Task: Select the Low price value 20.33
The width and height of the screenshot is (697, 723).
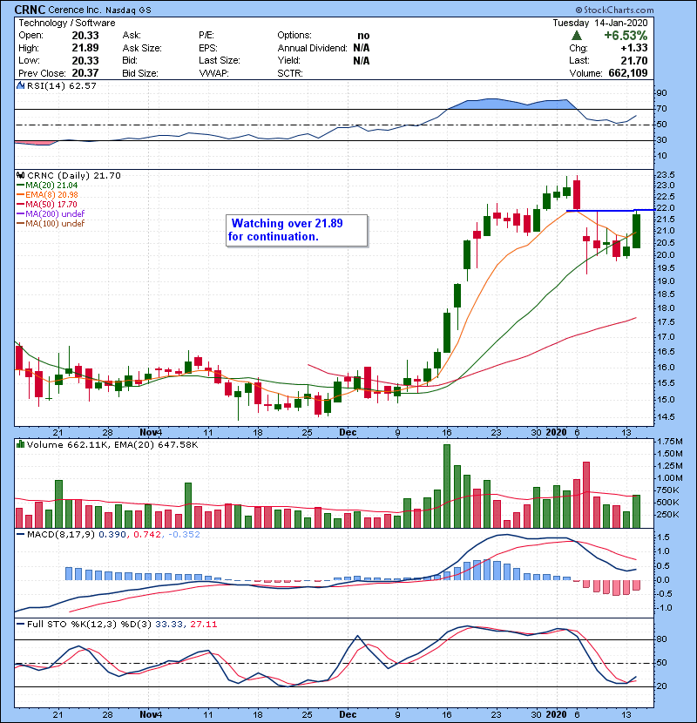Action: point(85,60)
